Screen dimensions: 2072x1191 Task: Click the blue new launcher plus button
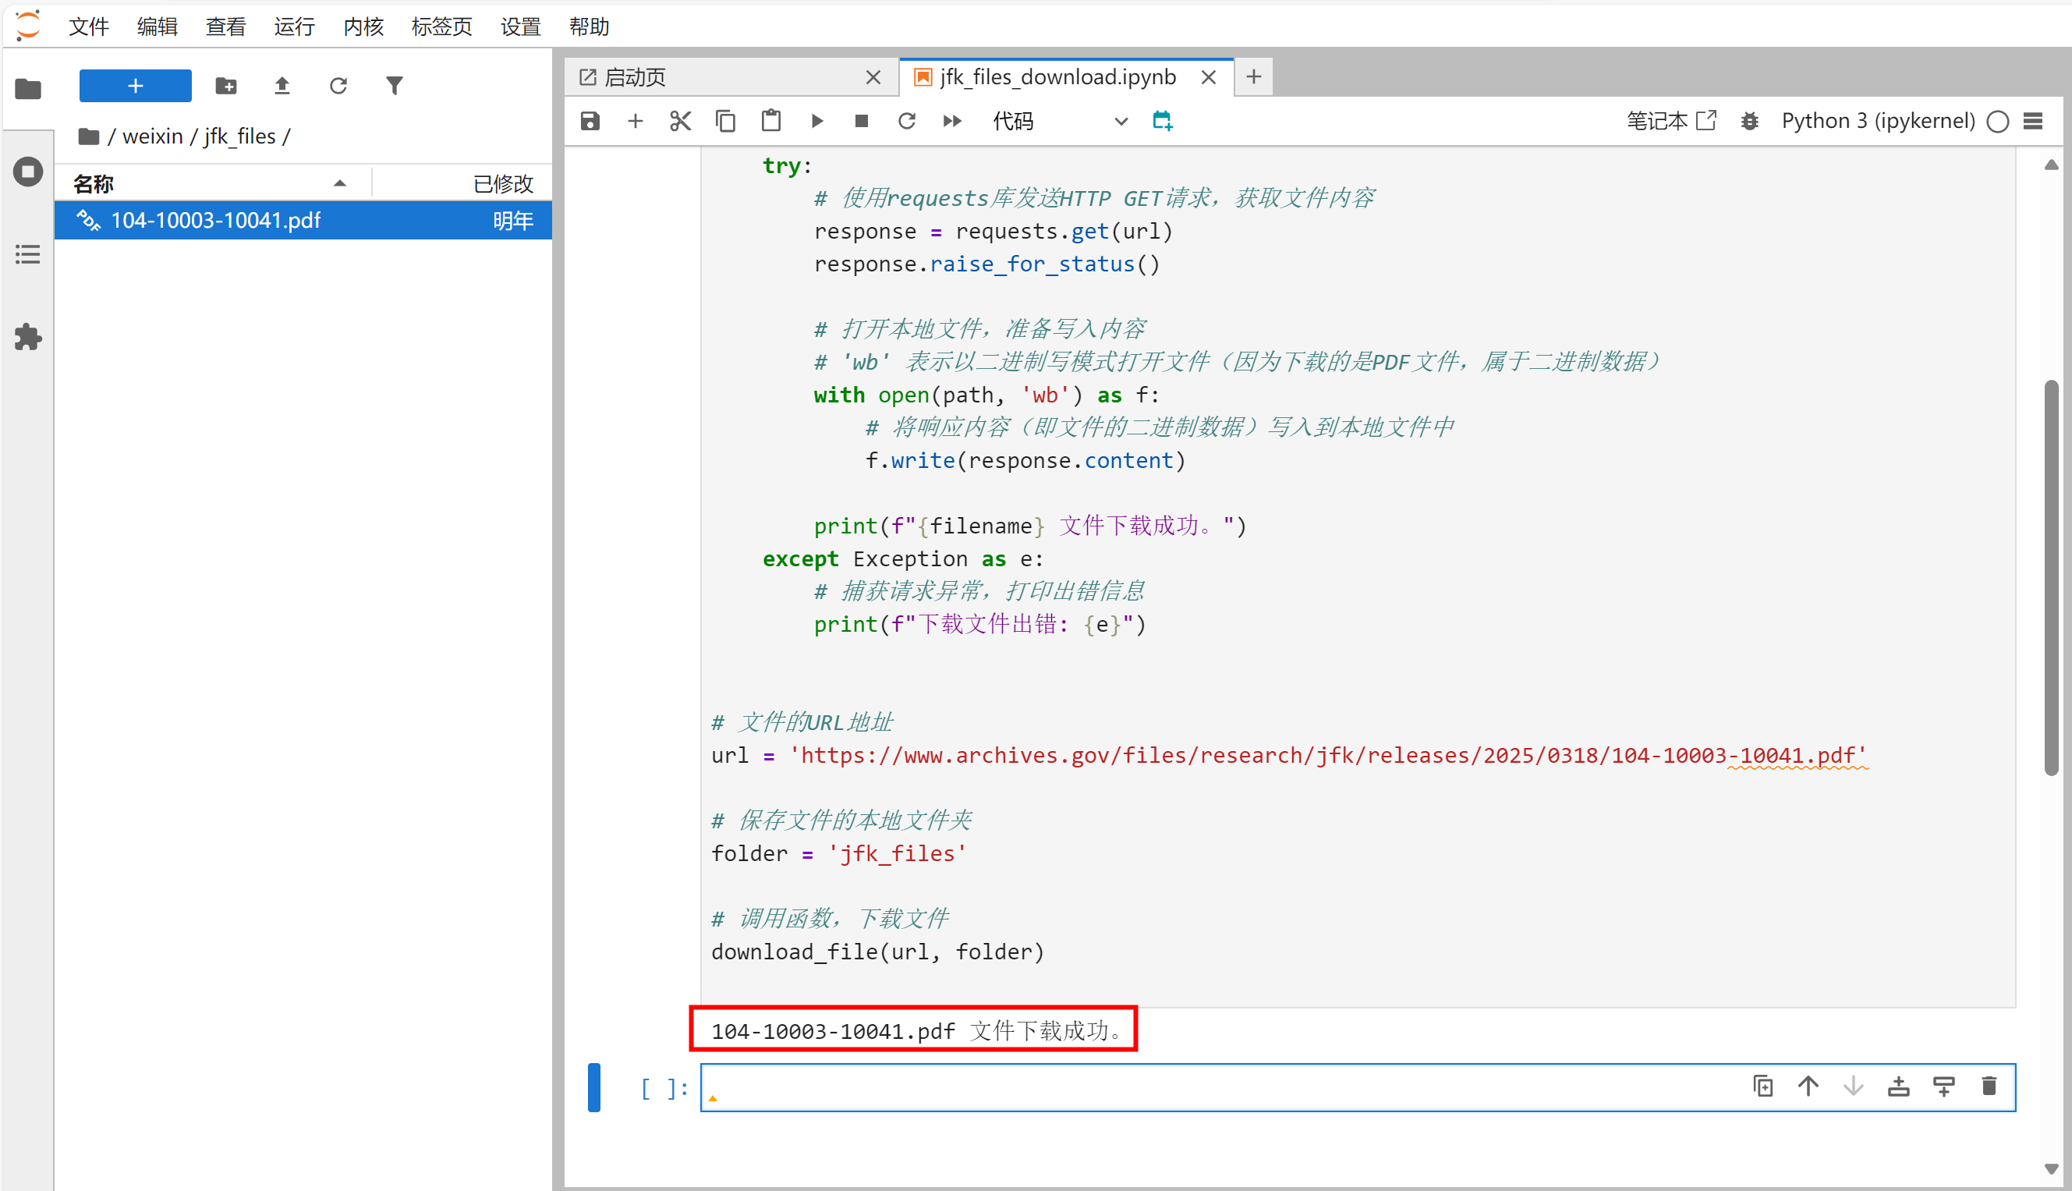[135, 86]
